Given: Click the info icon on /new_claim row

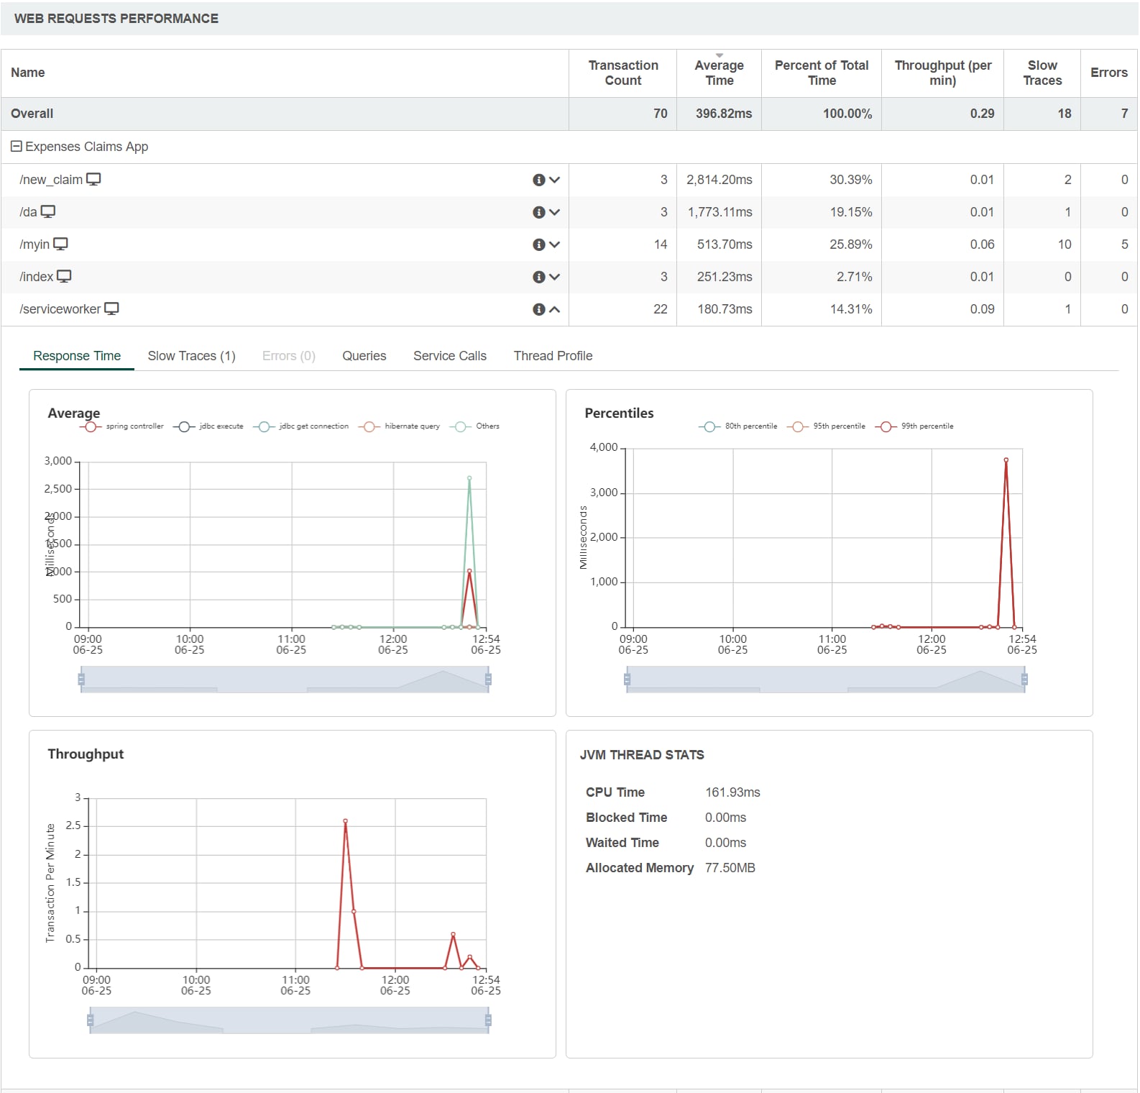Looking at the screenshot, I should pyautogui.click(x=538, y=180).
